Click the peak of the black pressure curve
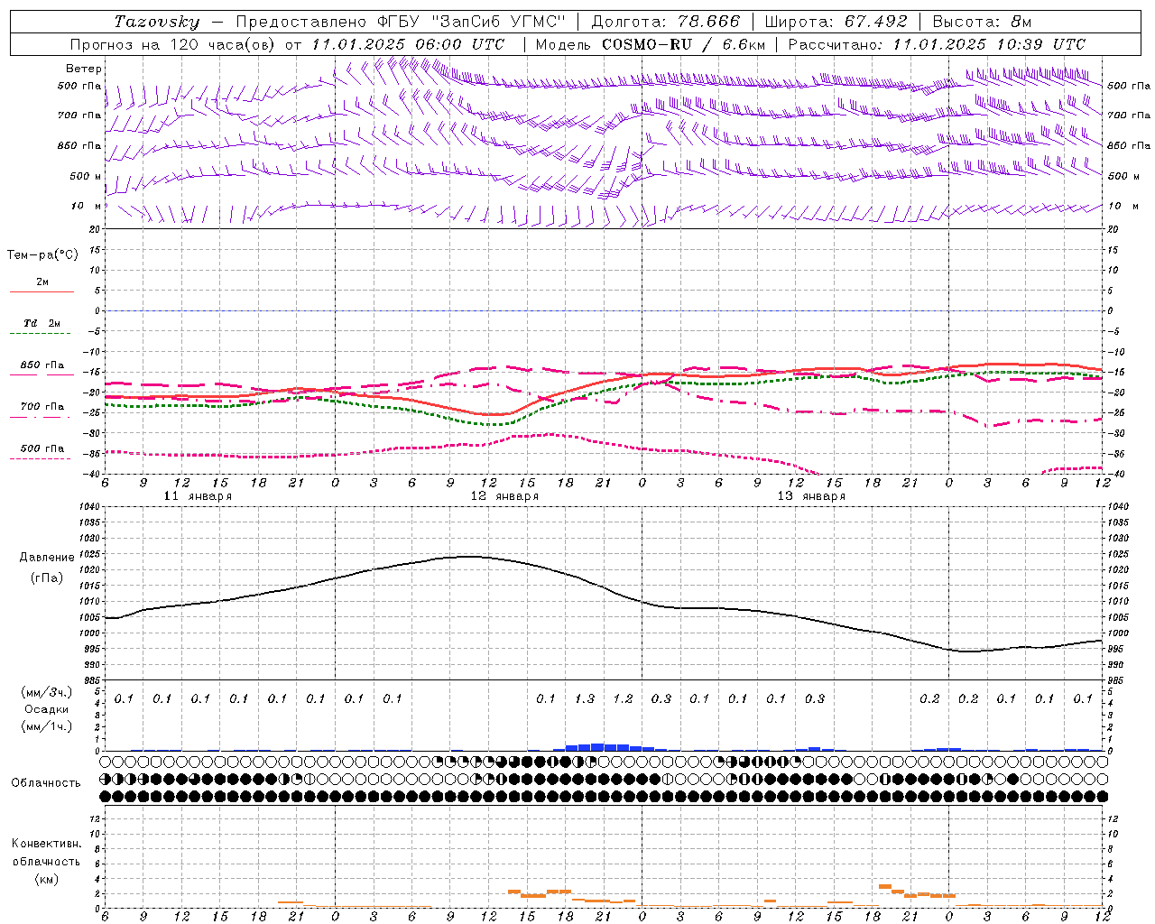This screenshot has width=1155, height=924. coord(469,556)
